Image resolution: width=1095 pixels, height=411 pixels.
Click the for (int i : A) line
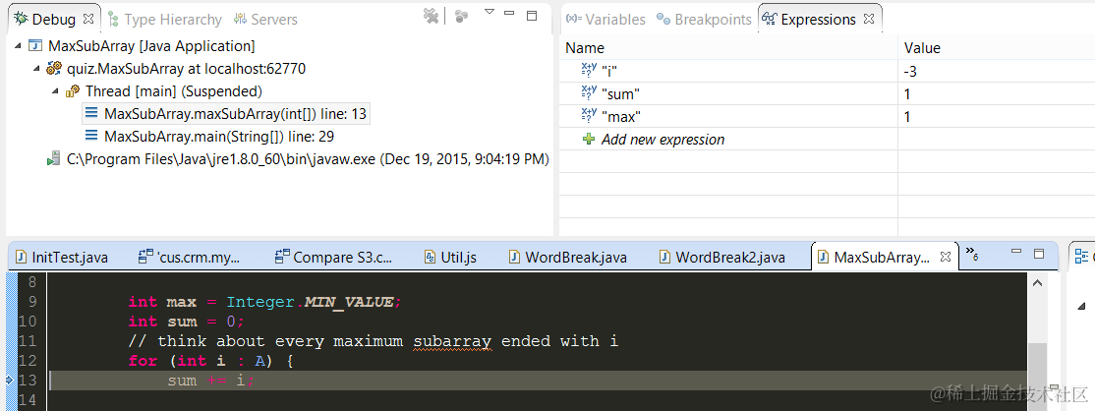pos(213,361)
